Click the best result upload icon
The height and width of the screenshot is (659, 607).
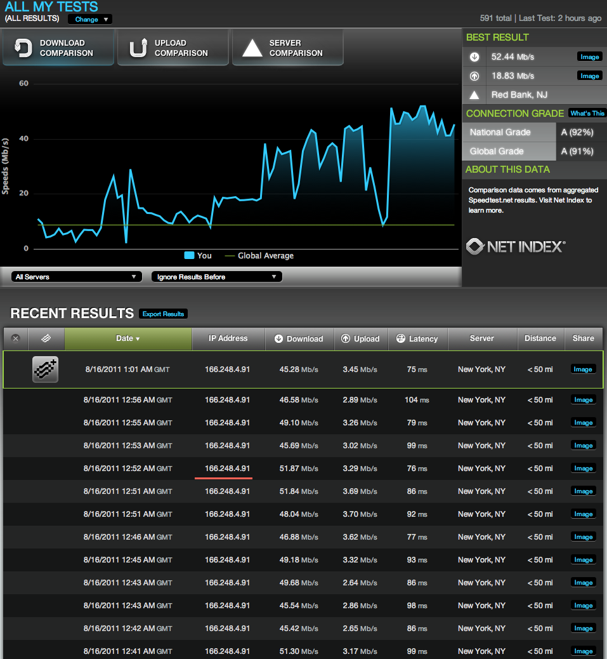[474, 76]
